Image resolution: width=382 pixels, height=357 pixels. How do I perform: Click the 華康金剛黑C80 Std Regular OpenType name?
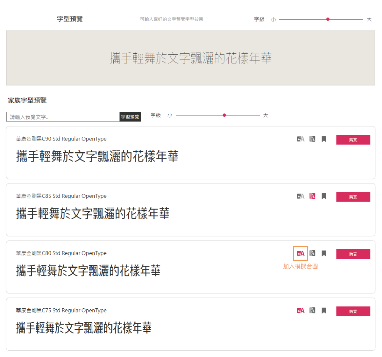point(61,253)
